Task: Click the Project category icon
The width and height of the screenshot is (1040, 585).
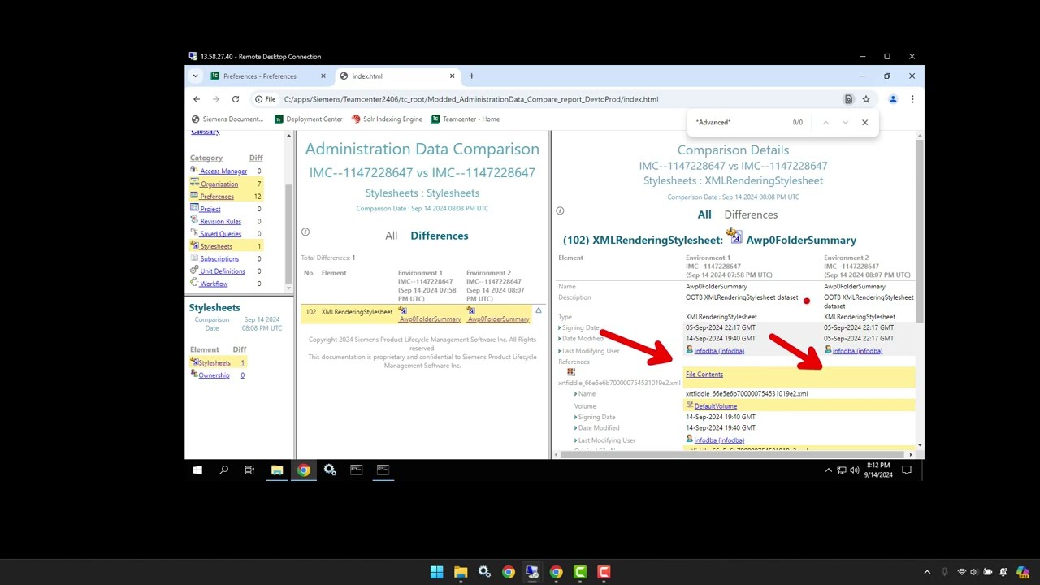Action: [x=194, y=208]
